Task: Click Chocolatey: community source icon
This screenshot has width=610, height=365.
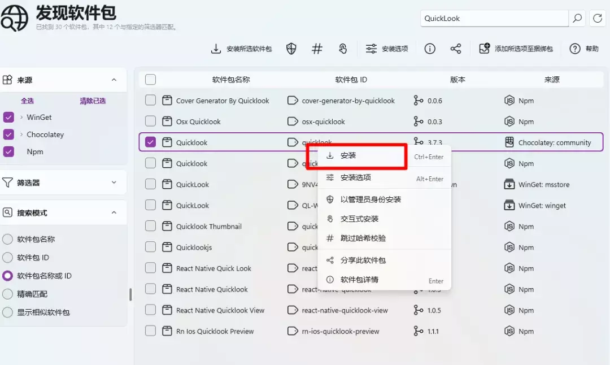Action: tap(509, 142)
